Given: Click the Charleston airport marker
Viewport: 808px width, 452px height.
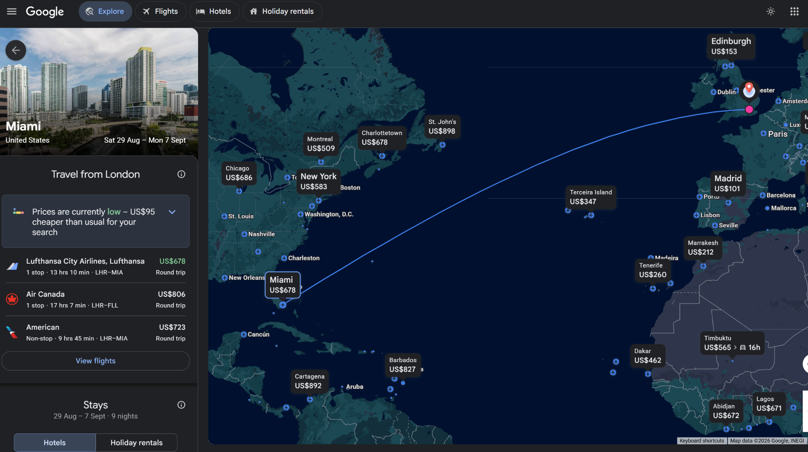Looking at the screenshot, I should pos(284,258).
